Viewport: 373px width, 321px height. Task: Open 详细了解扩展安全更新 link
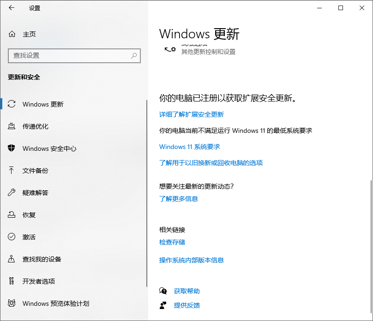(192, 114)
